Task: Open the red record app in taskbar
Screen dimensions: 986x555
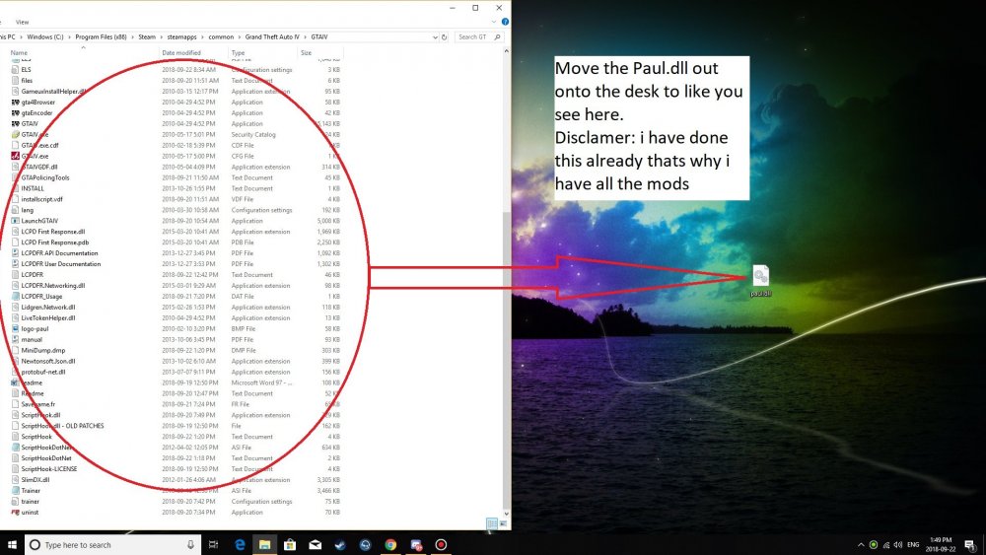Action: 441,545
